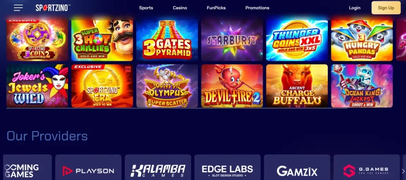Switch to FunPicks
The width and height of the screenshot is (406, 180).
[216, 8]
